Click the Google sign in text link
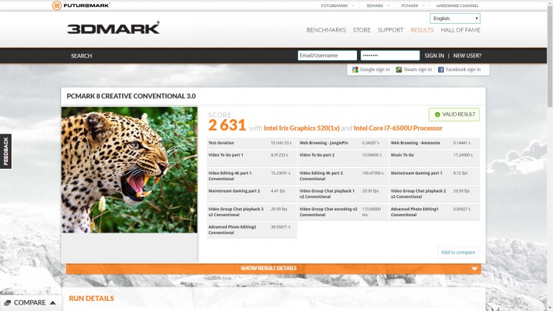The image size is (553, 311). [x=375, y=70]
